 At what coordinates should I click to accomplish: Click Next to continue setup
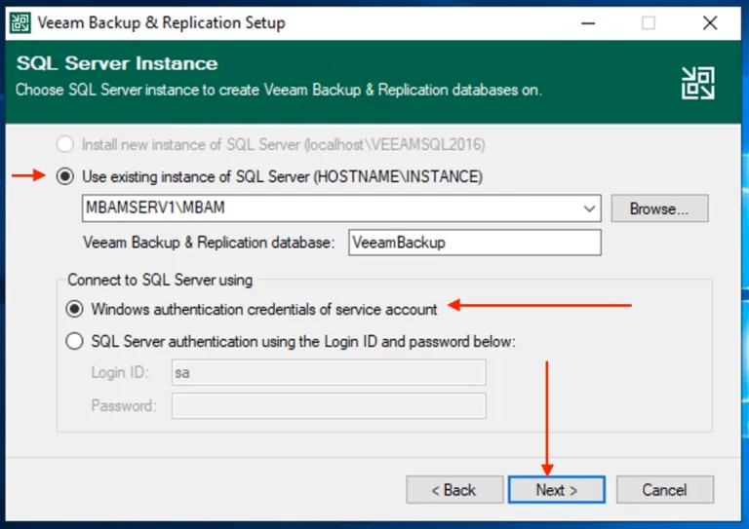point(557,489)
